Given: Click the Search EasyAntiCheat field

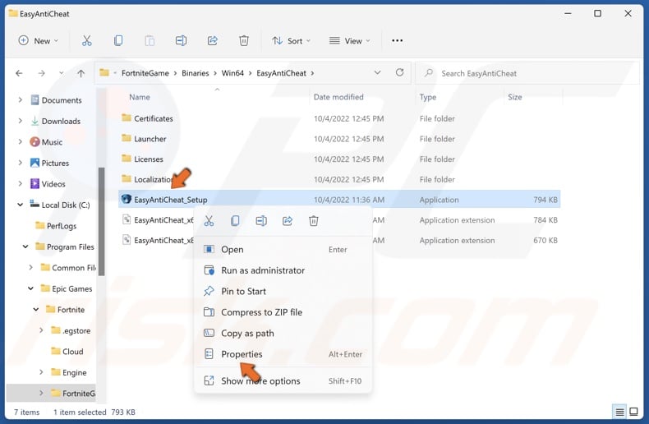Looking at the screenshot, I should click(527, 73).
